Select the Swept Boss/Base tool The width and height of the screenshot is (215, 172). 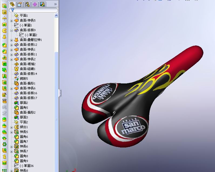(4, 31)
